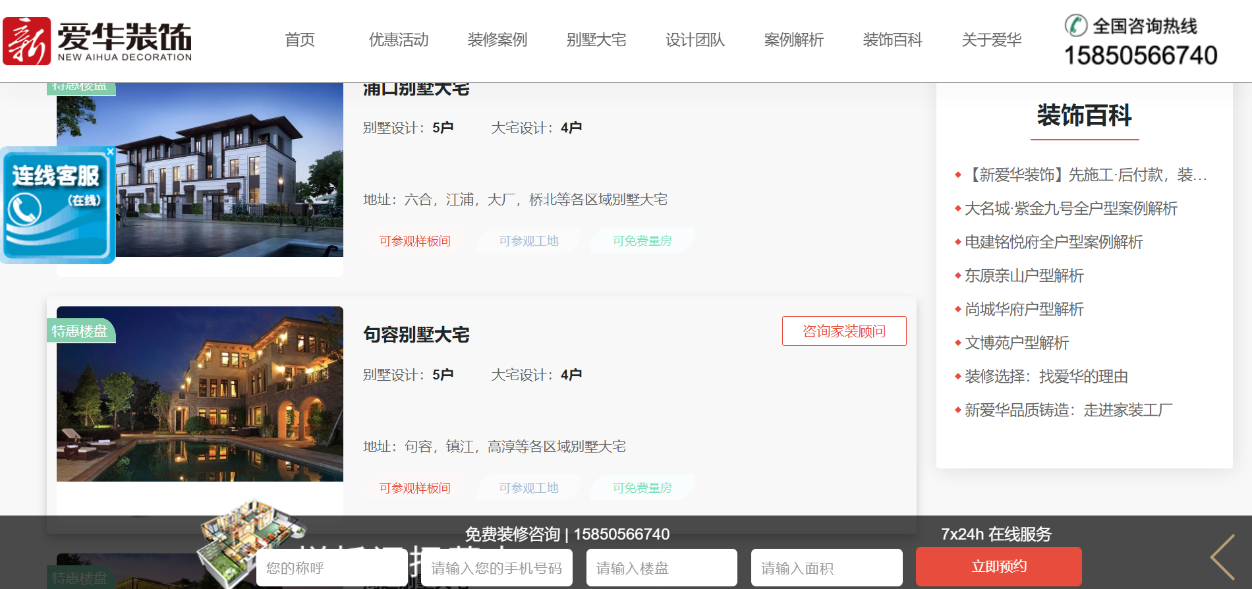Click 可参观工地 tag under 句容别墅大宅

528,488
